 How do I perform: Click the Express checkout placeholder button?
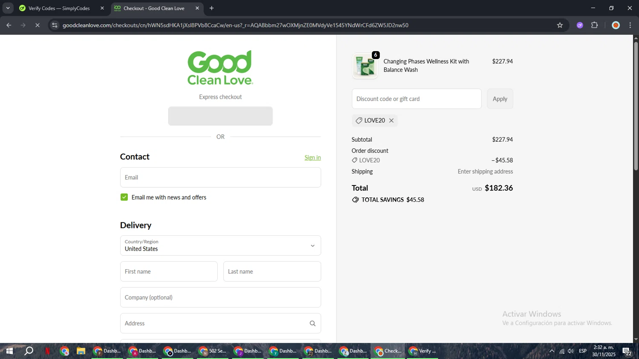220,116
